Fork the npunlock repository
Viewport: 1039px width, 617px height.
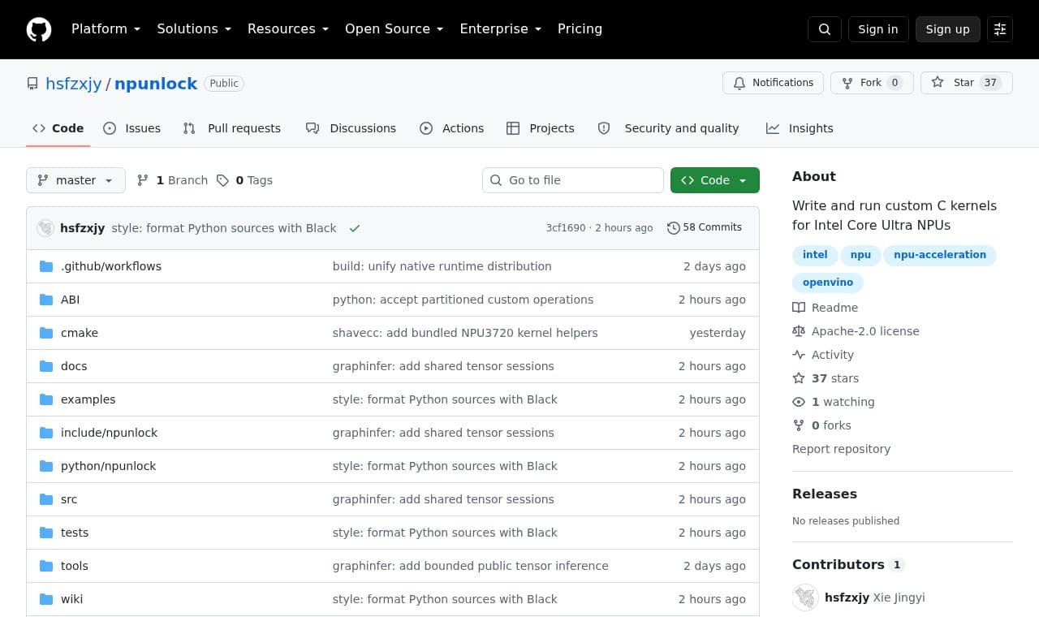coord(872,83)
